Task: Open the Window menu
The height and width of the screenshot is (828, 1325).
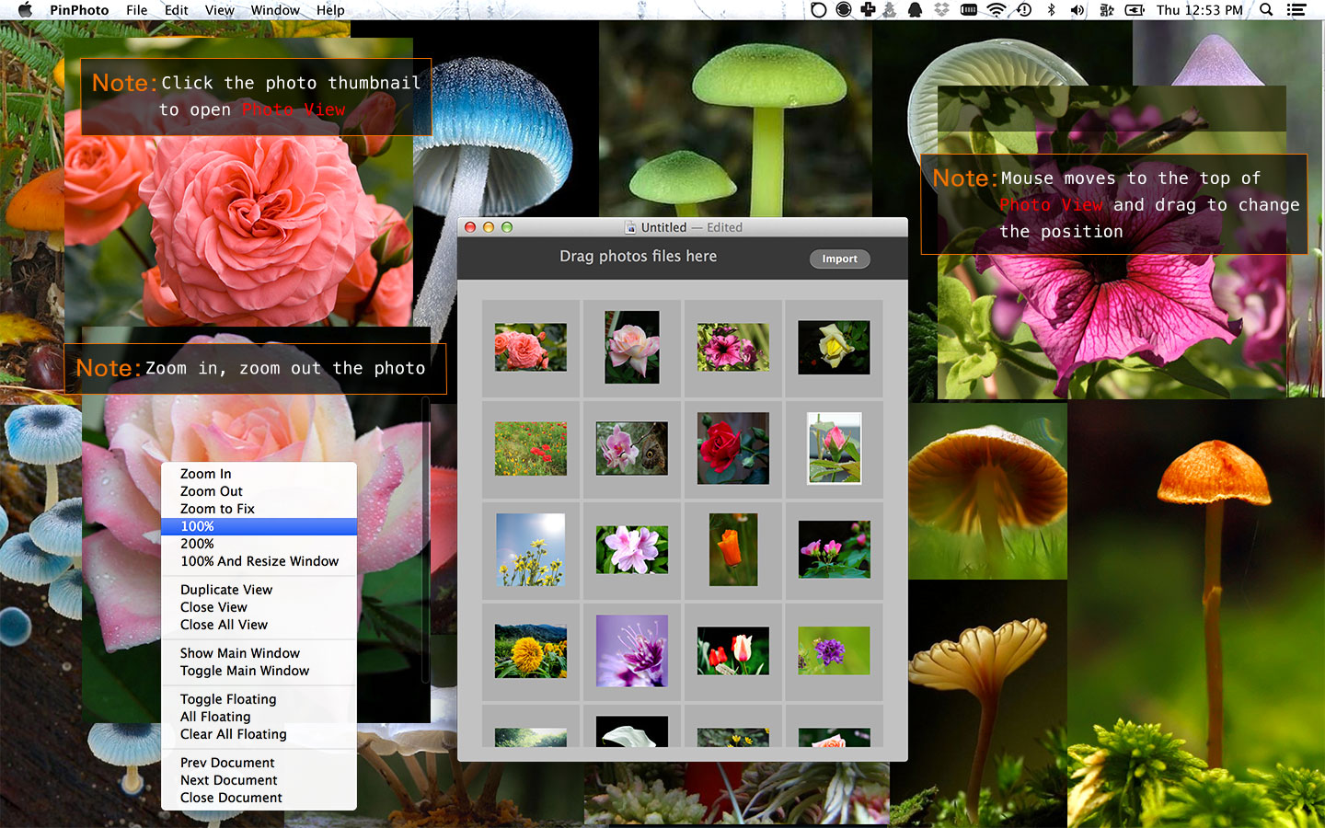Action: pos(275,10)
